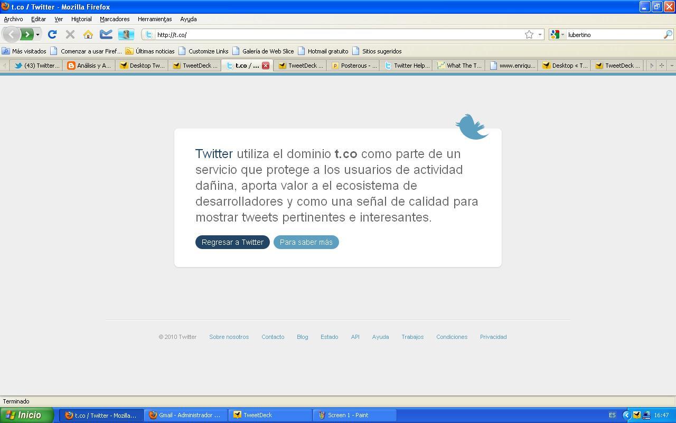This screenshot has height=423, width=676.
Task: Open the Herramientas menu
Action: (155, 19)
